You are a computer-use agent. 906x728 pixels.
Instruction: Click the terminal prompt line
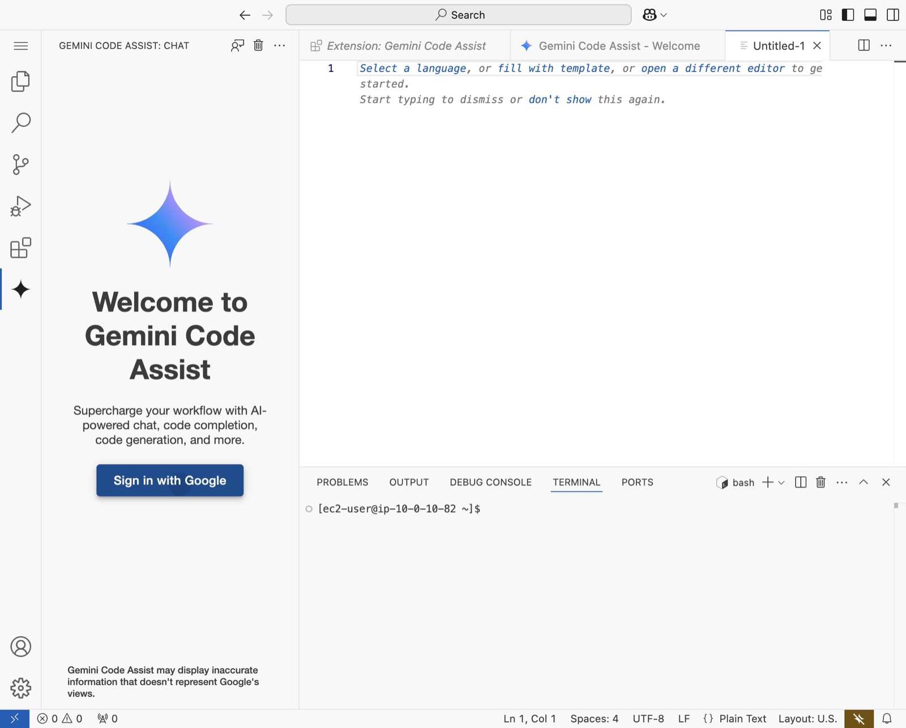[x=399, y=509]
